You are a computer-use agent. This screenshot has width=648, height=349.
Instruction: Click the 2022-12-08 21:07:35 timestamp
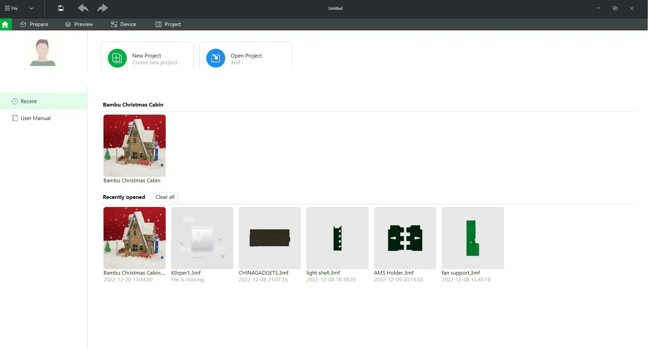click(x=263, y=280)
